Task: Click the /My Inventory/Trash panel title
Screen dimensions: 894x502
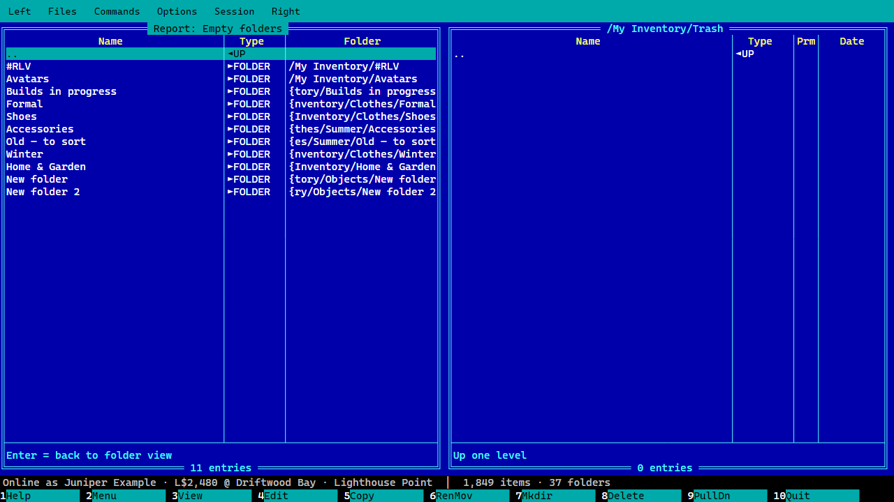Action: click(665, 29)
